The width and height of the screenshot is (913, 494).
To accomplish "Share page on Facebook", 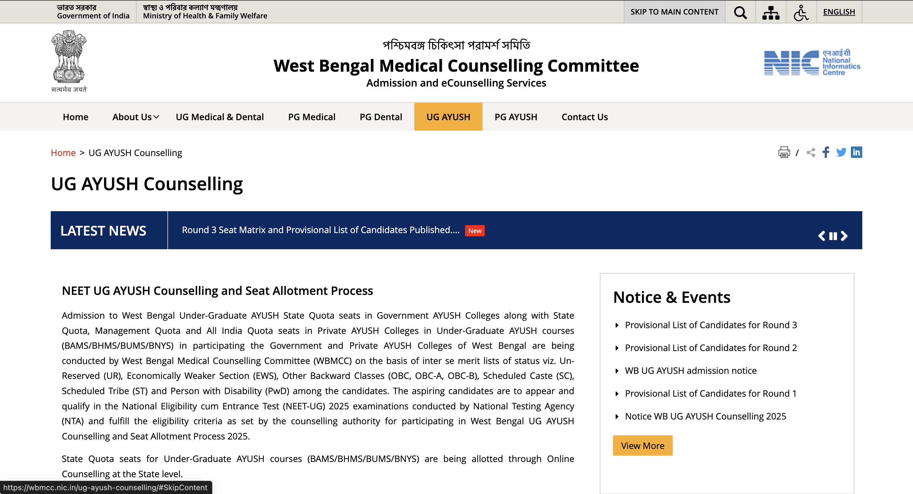I will click(x=826, y=153).
